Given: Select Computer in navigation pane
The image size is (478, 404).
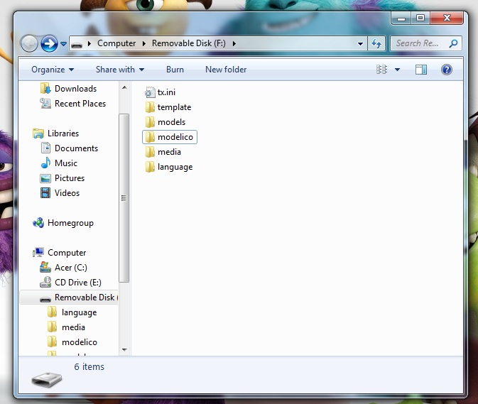Looking at the screenshot, I should click(67, 253).
